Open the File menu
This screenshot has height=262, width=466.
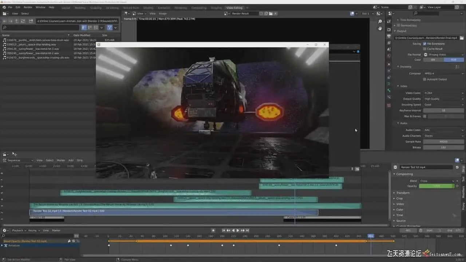(10, 7)
